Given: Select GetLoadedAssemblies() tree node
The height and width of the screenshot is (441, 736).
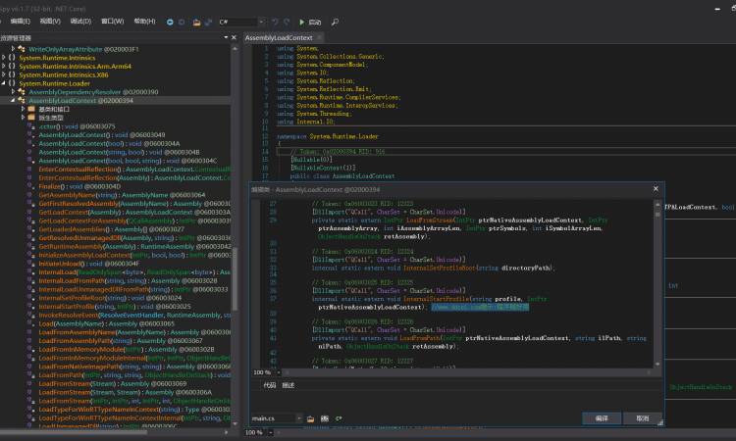Looking at the screenshot, I should point(111,229).
